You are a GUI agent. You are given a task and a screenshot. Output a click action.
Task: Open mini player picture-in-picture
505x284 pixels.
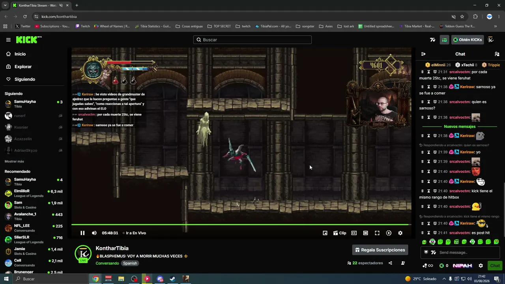pos(325,233)
